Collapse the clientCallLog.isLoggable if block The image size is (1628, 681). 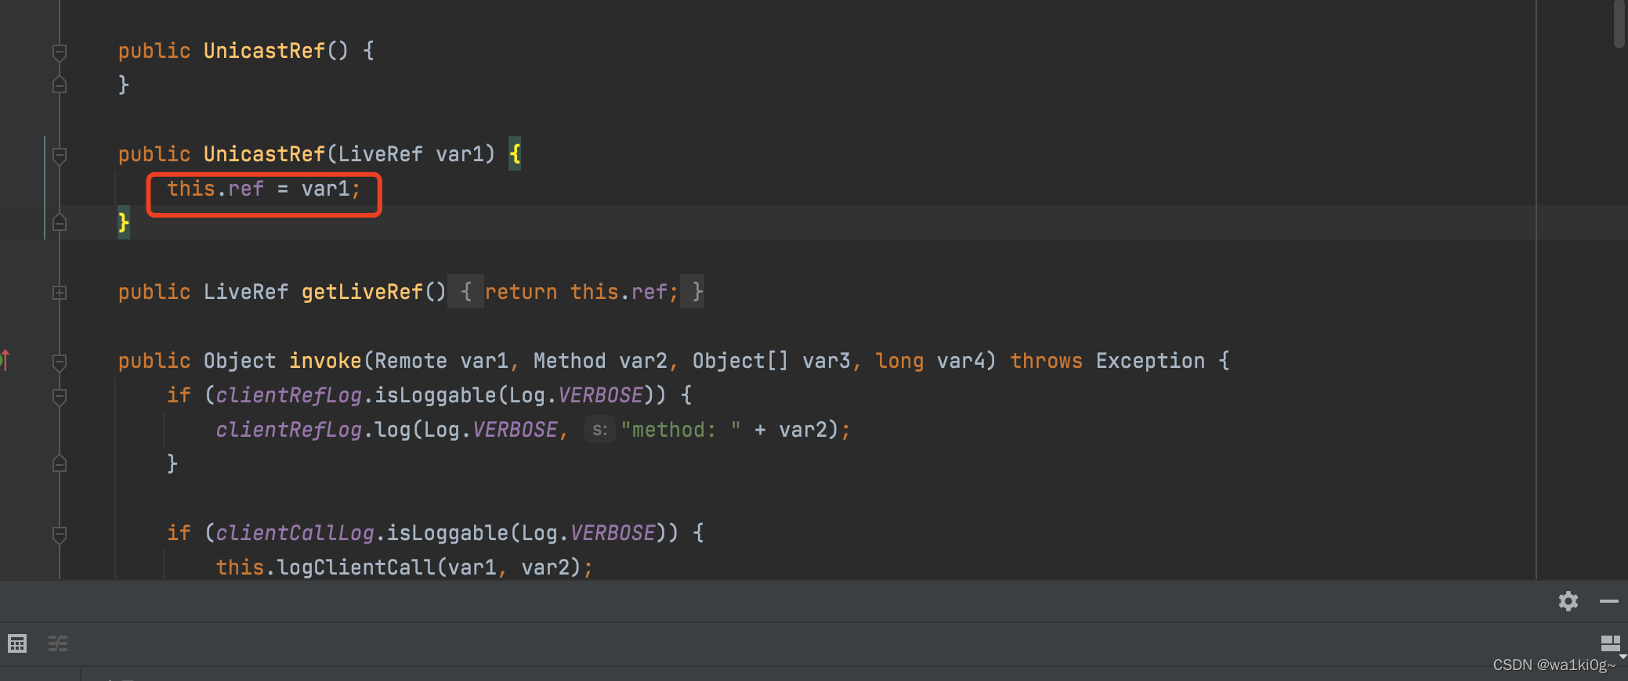[60, 535]
